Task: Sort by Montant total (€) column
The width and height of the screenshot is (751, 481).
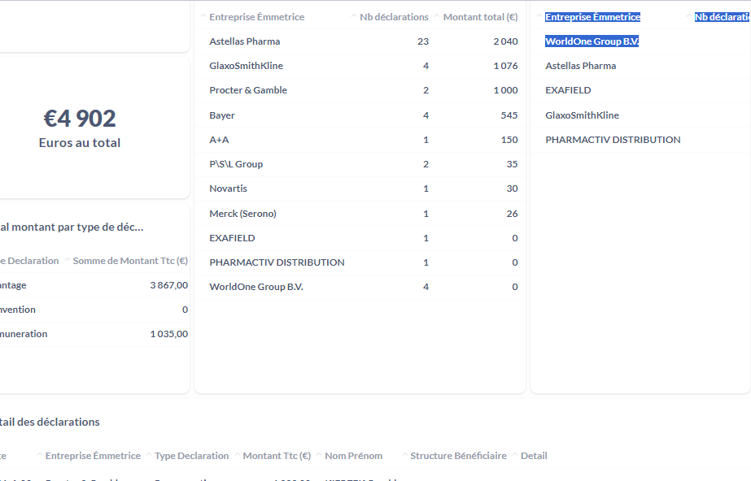Action: [x=480, y=17]
